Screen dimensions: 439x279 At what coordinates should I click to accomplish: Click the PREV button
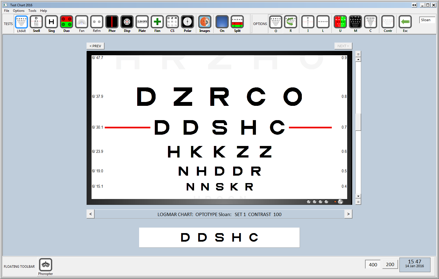point(95,46)
